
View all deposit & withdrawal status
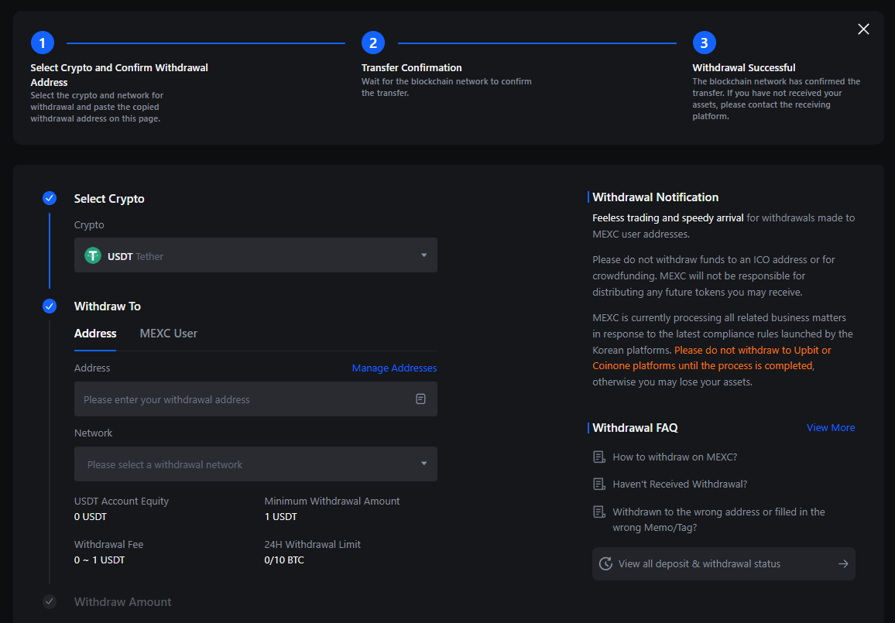[x=723, y=563]
